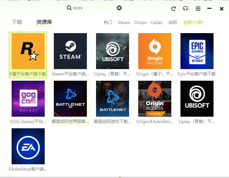Viewport: 229px width, 178px height.
Task: Open the Epic Games Store thumbnail
Action: point(197,51)
